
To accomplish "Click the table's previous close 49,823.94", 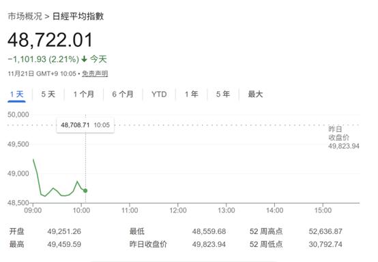I will tap(209, 244).
